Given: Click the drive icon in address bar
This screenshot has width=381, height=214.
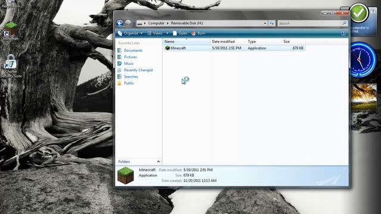Looking at the screenshot, I should (x=139, y=24).
